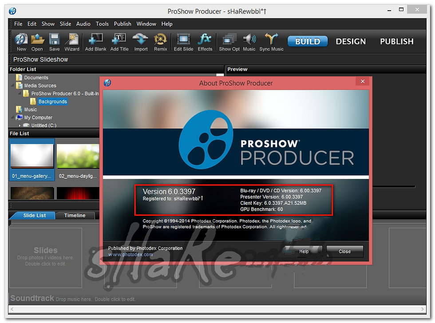Select the Backgrounds folder
435x323 pixels.
coord(53,102)
